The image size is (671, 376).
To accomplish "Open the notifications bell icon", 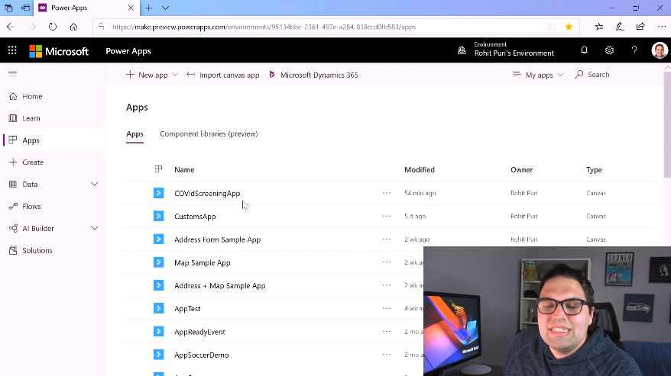I will point(584,50).
